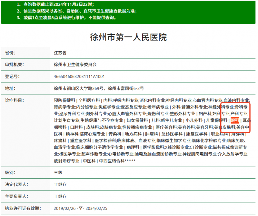
Task: Select the red-highlighted 眼科 department text
Action: 234,119
